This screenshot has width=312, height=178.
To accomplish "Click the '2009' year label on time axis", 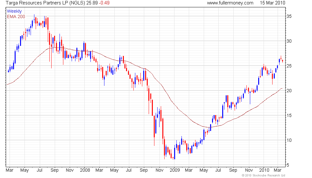I will coord(175,170).
